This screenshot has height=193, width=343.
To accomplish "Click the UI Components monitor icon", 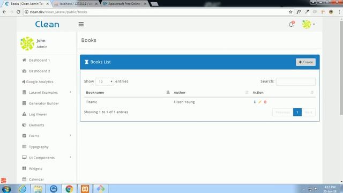I will (24, 157).
